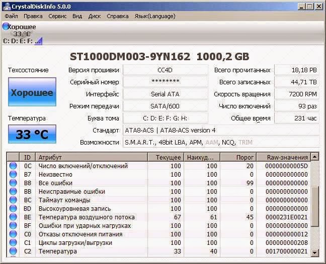Select the Высокоуровневая запись attribute text
This screenshot has height=264, width=326.
74,208
